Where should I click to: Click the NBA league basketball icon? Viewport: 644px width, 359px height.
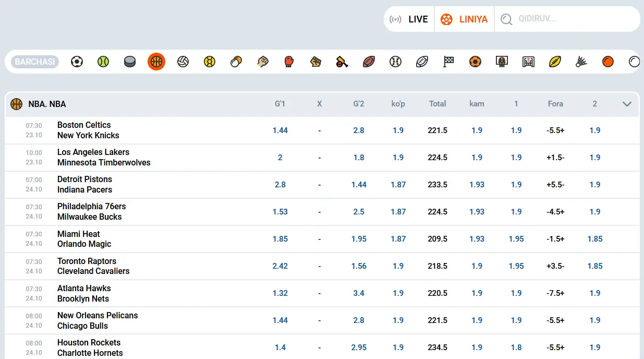(x=17, y=104)
